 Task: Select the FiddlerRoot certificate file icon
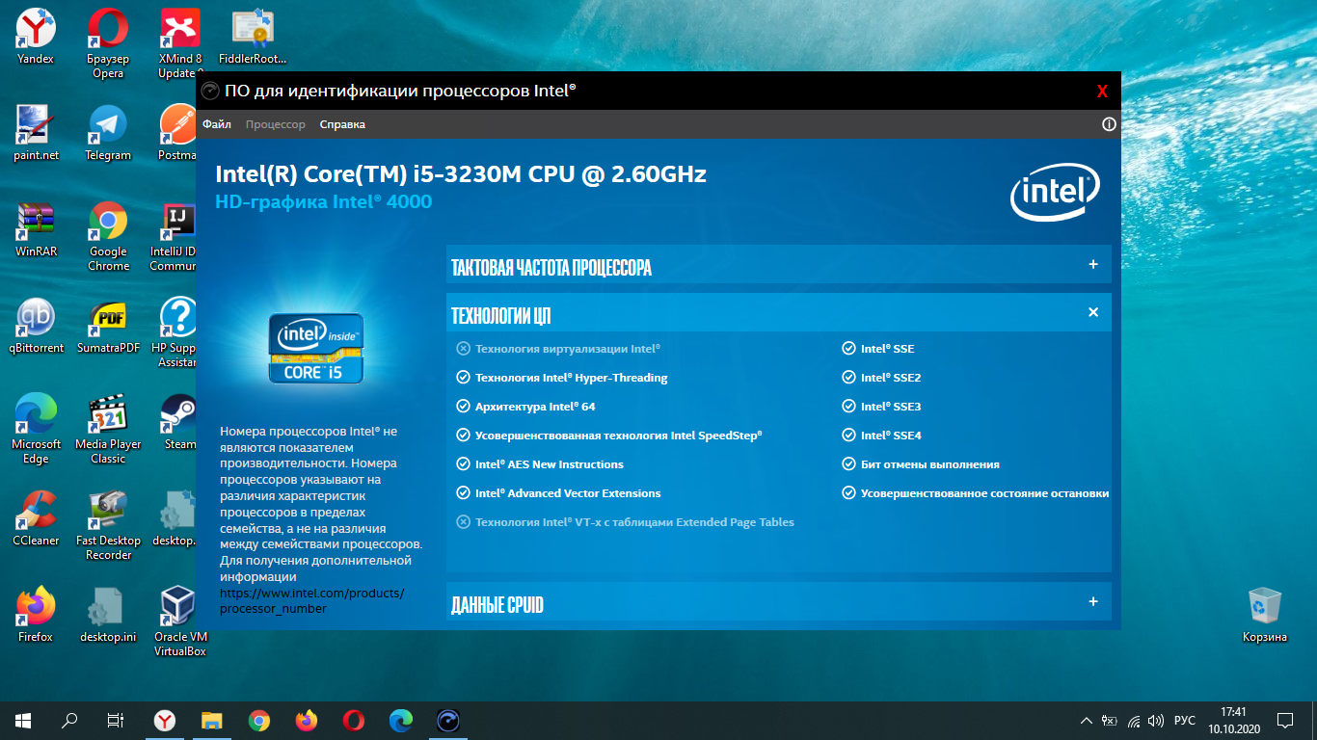coord(253,37)
